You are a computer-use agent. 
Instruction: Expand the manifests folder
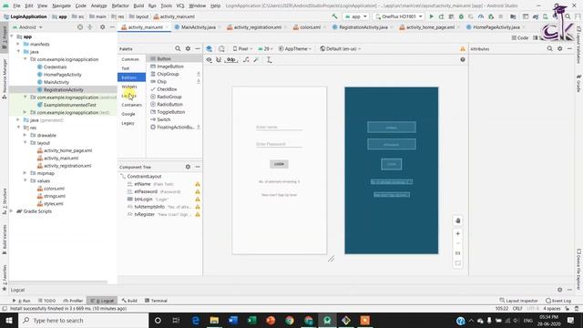click(18, 44)
